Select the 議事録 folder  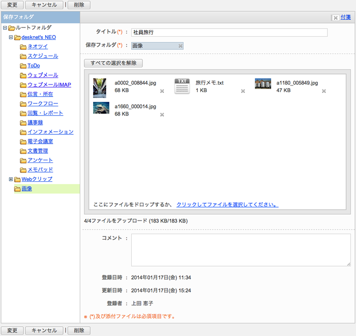(x=35, y=123)
